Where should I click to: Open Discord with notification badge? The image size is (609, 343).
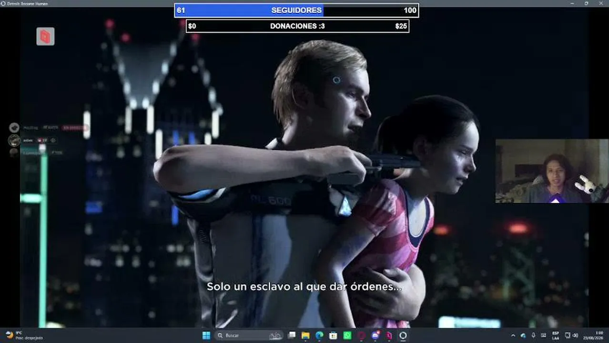375,335
